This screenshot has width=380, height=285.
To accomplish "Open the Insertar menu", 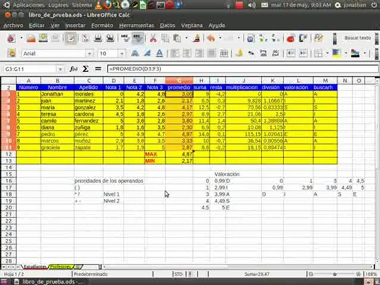I will (x=75, y=25).
